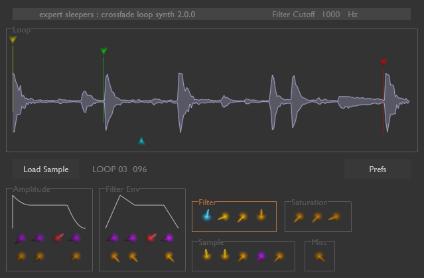This screenshot has height=278, width=424.
Task: Select the second purple knob in the Filter Env group
Action: tap(131, 238)
